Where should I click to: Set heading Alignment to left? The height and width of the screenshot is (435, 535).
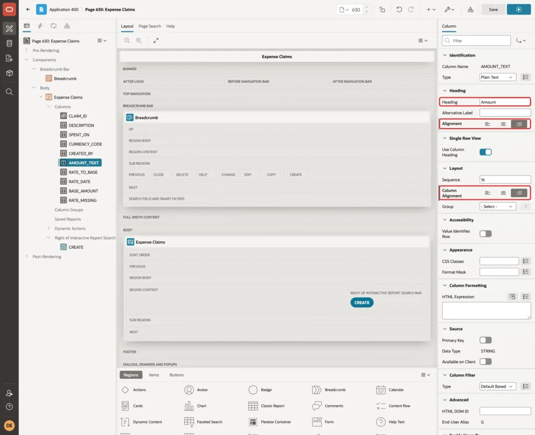[487, 123]
